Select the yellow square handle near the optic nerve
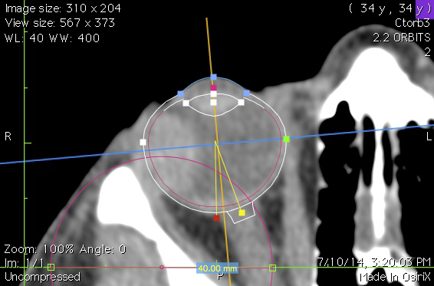The image size is (434, 286). coord(242,212)
